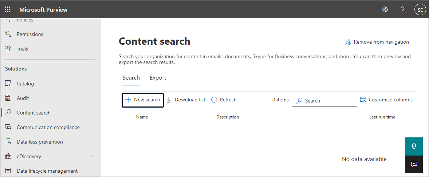Sort by the Description column header

click(228, 117)
